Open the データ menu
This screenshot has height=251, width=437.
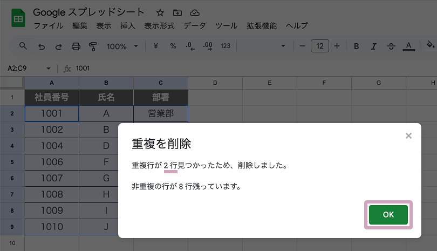tap(195, 26)
